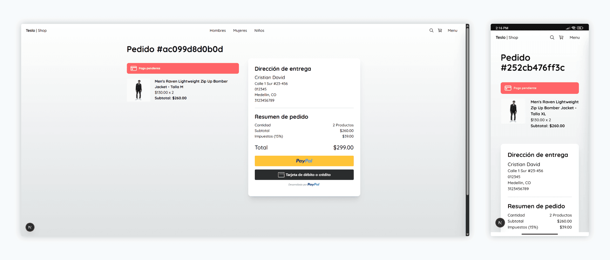The image size is (610, 260).
Task: Open the desktop Menu sidebar
Action: [x=452, y=30]
